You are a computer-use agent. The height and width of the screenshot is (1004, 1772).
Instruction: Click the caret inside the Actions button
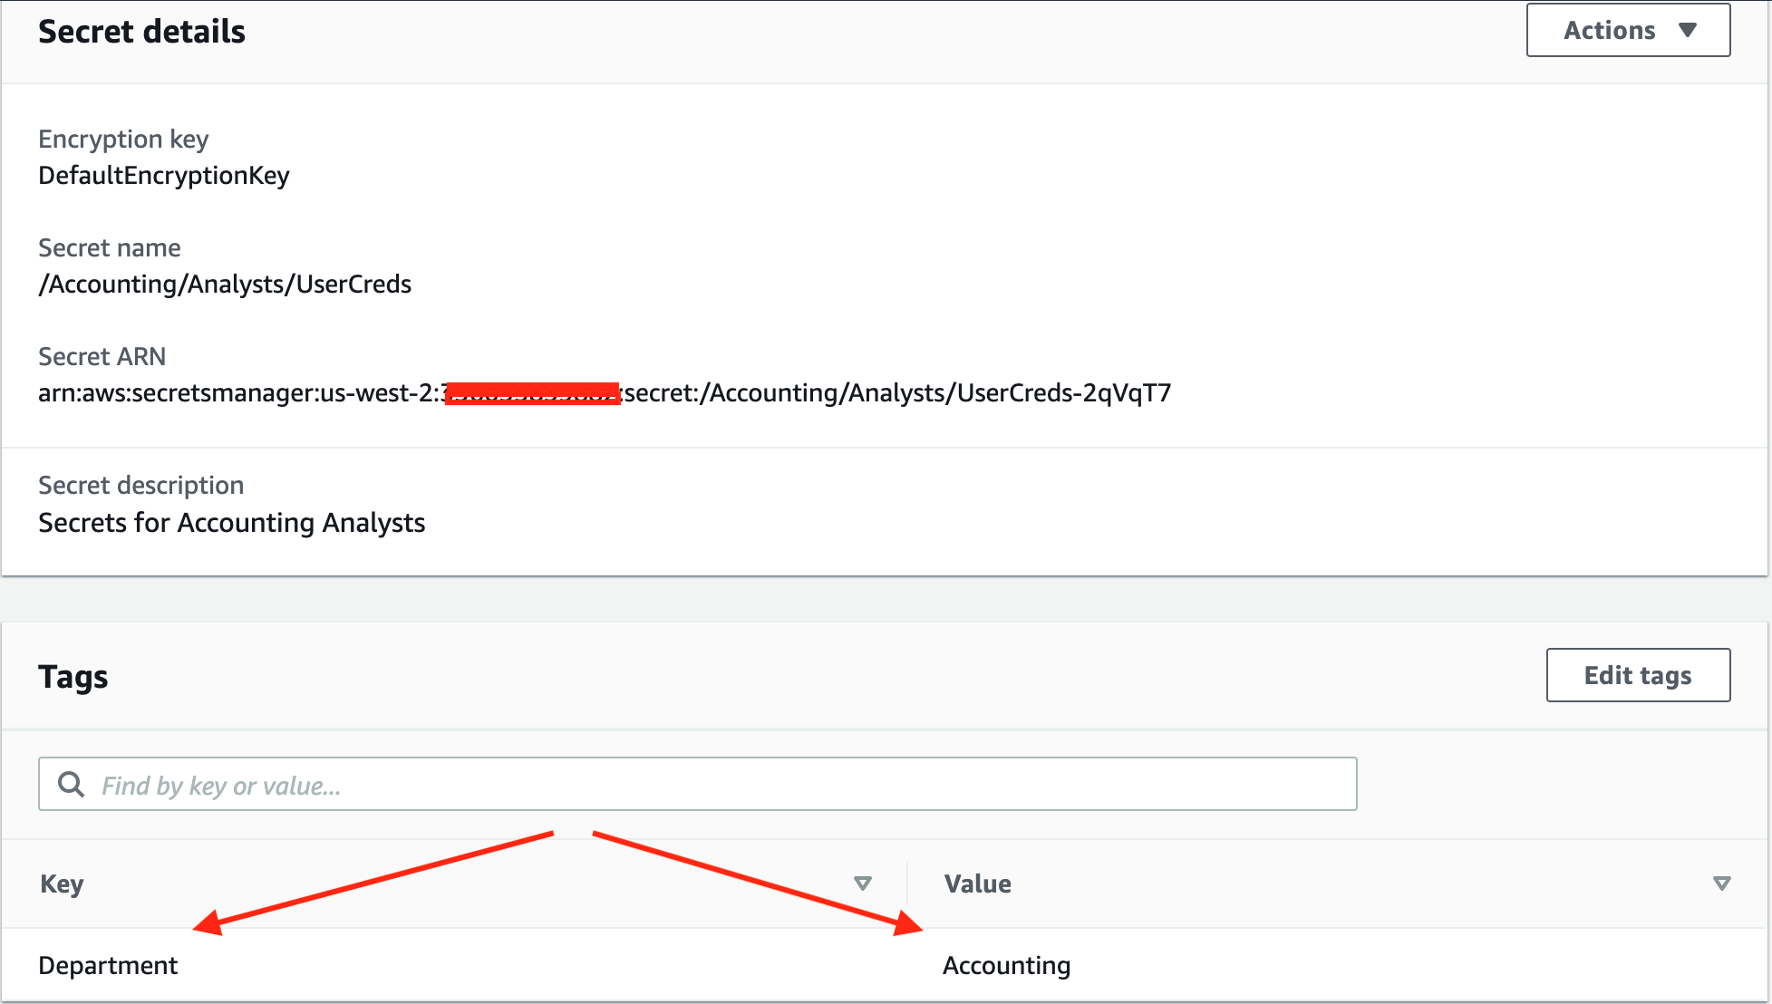coord(1690,29)
